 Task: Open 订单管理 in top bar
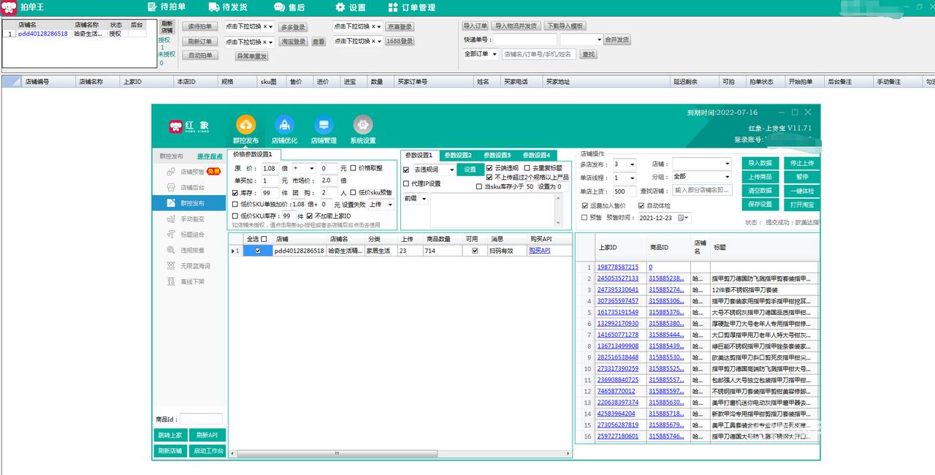coord(411,7)
